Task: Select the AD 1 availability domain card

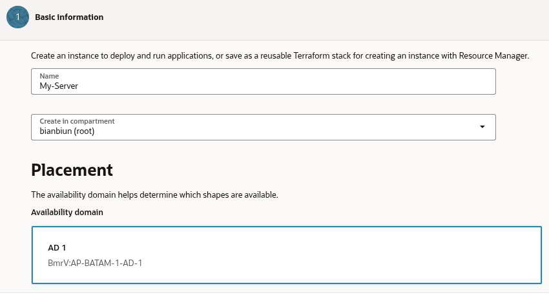Action: pyautogui.click(x=286, y=255)
